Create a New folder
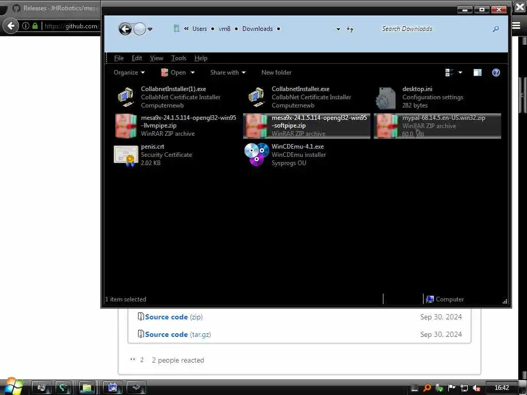 point(276,73)
